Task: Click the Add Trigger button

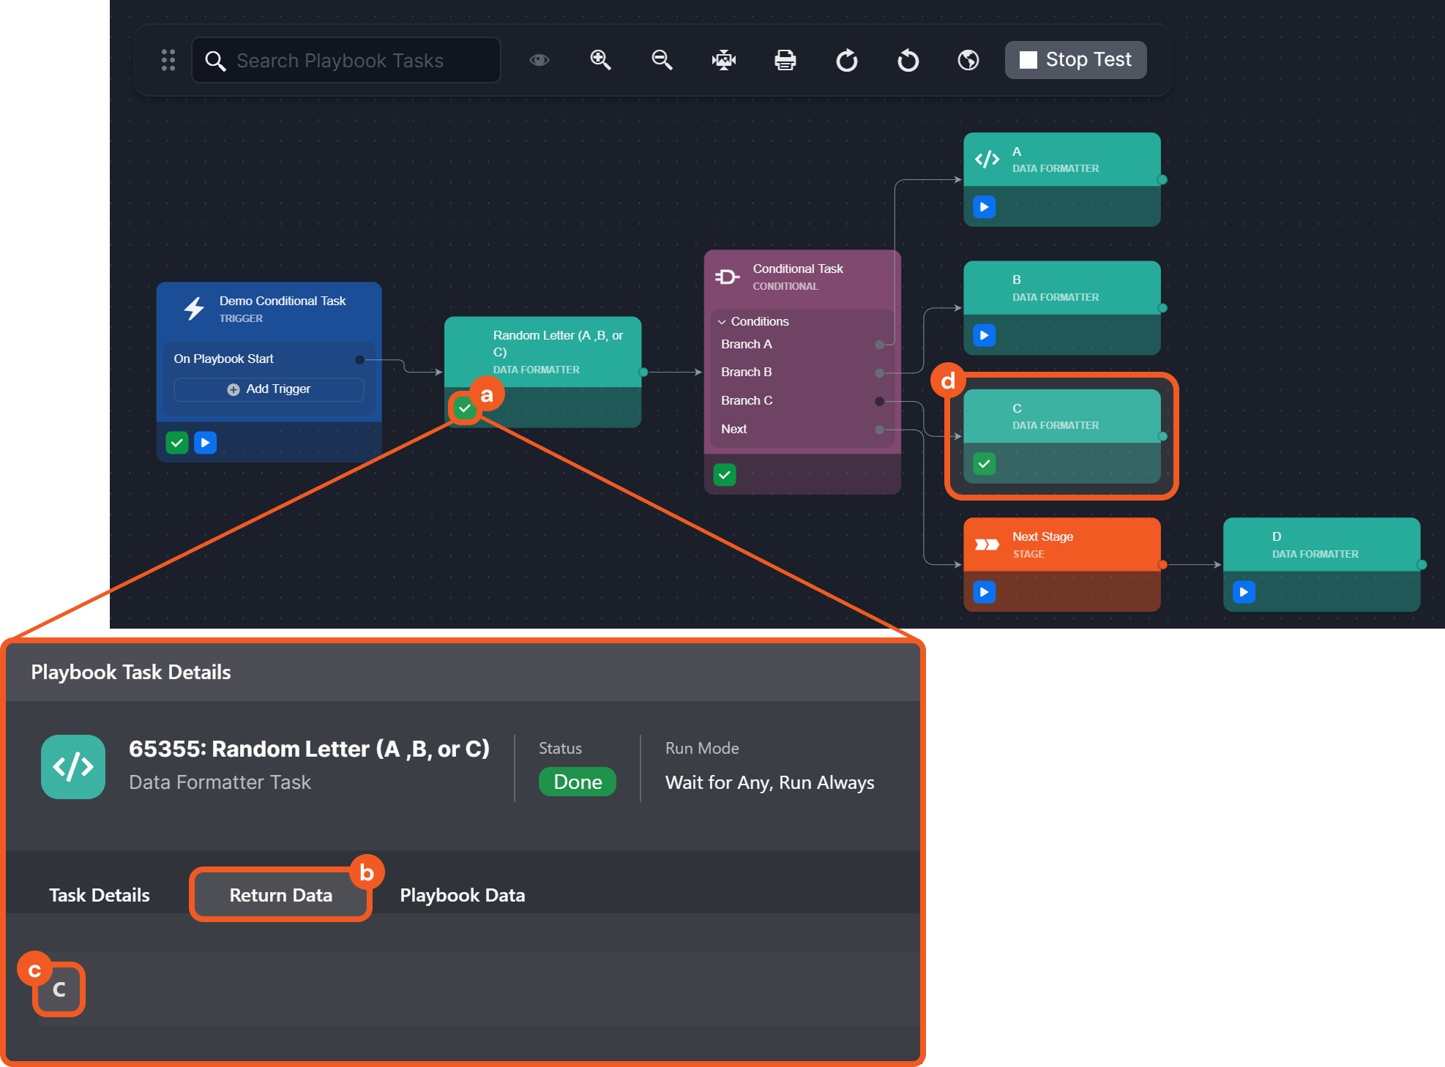Action: (269, 389)
